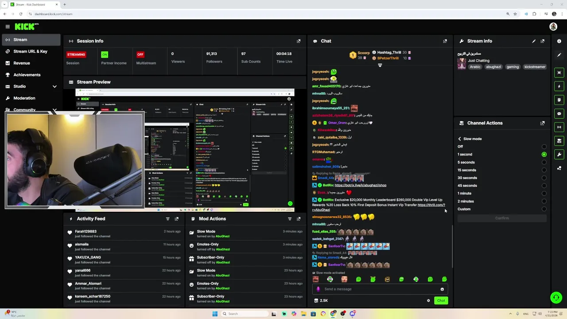Click YAKUZA_GANG in the Activity Feed
This screenshot has width=567, height=319.
[88, 257]
